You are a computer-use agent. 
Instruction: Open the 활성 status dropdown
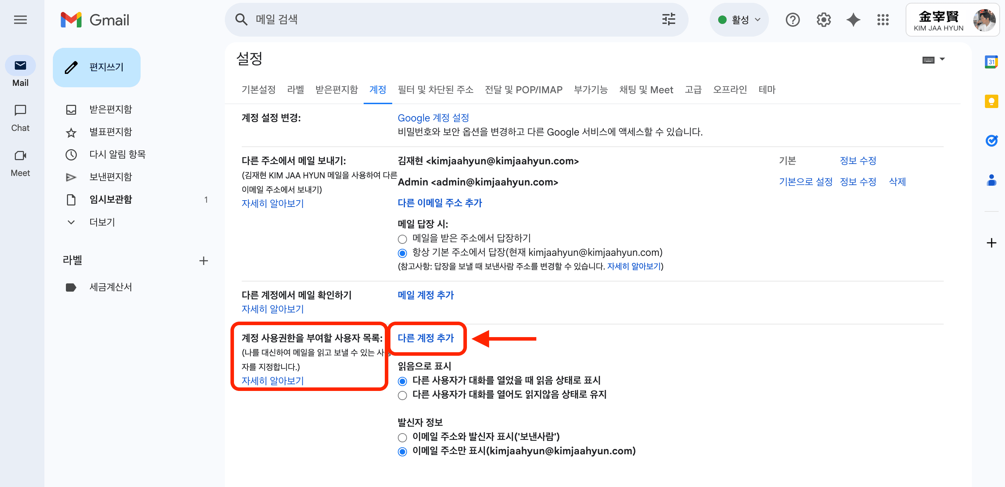(x=739, y=20)
